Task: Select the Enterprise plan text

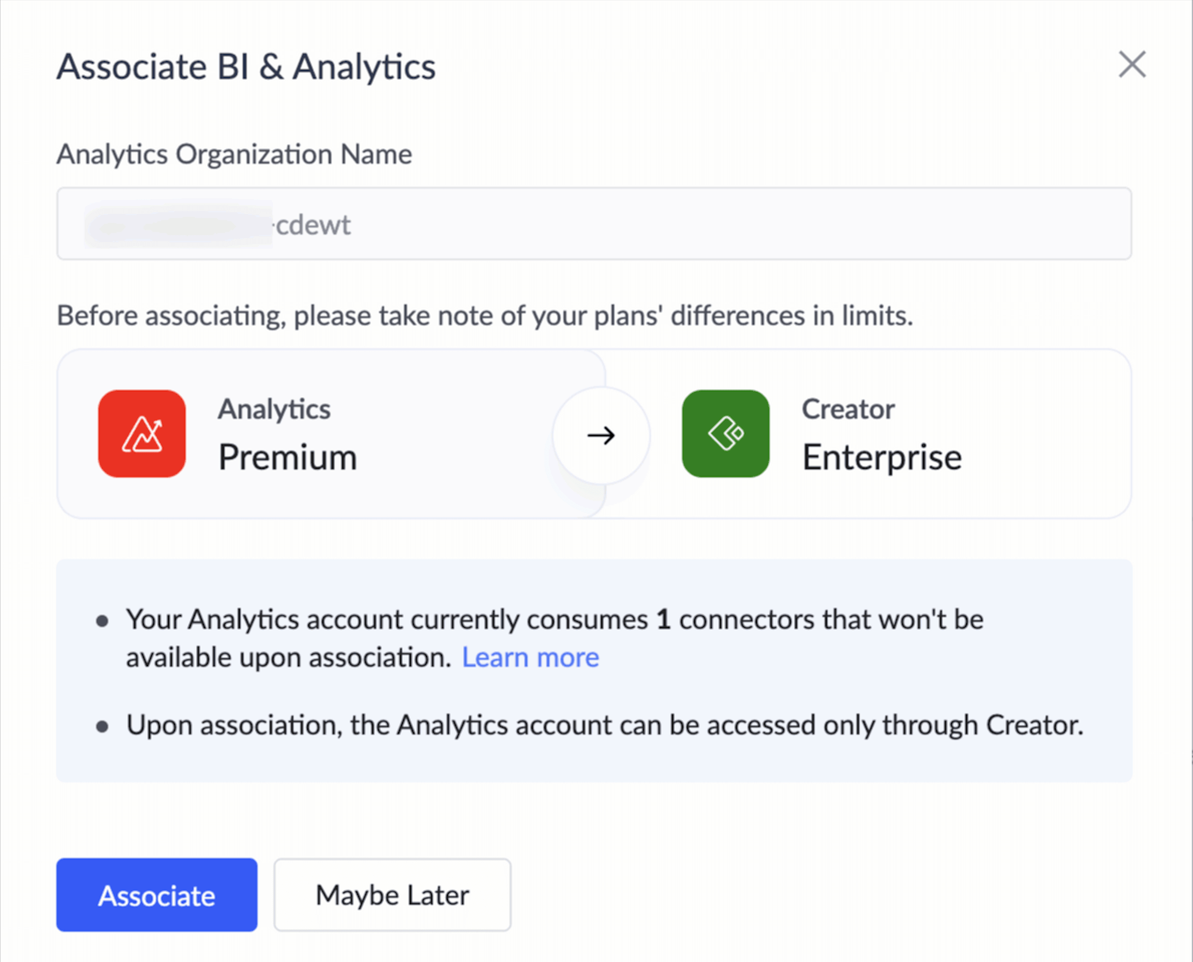Action: pyautogui.click(x=881, y=458)
